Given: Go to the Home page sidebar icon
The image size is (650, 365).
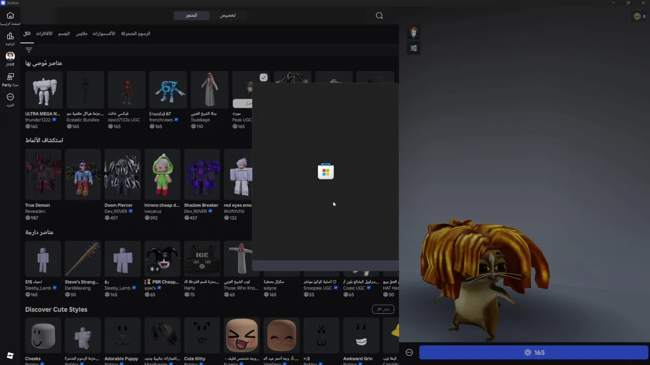Looking at the screenshot, I should 10,15.
